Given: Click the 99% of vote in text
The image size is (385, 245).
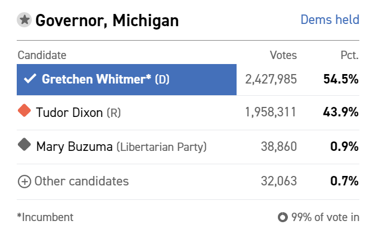Looking at the screenshot, I should point(325,217).
